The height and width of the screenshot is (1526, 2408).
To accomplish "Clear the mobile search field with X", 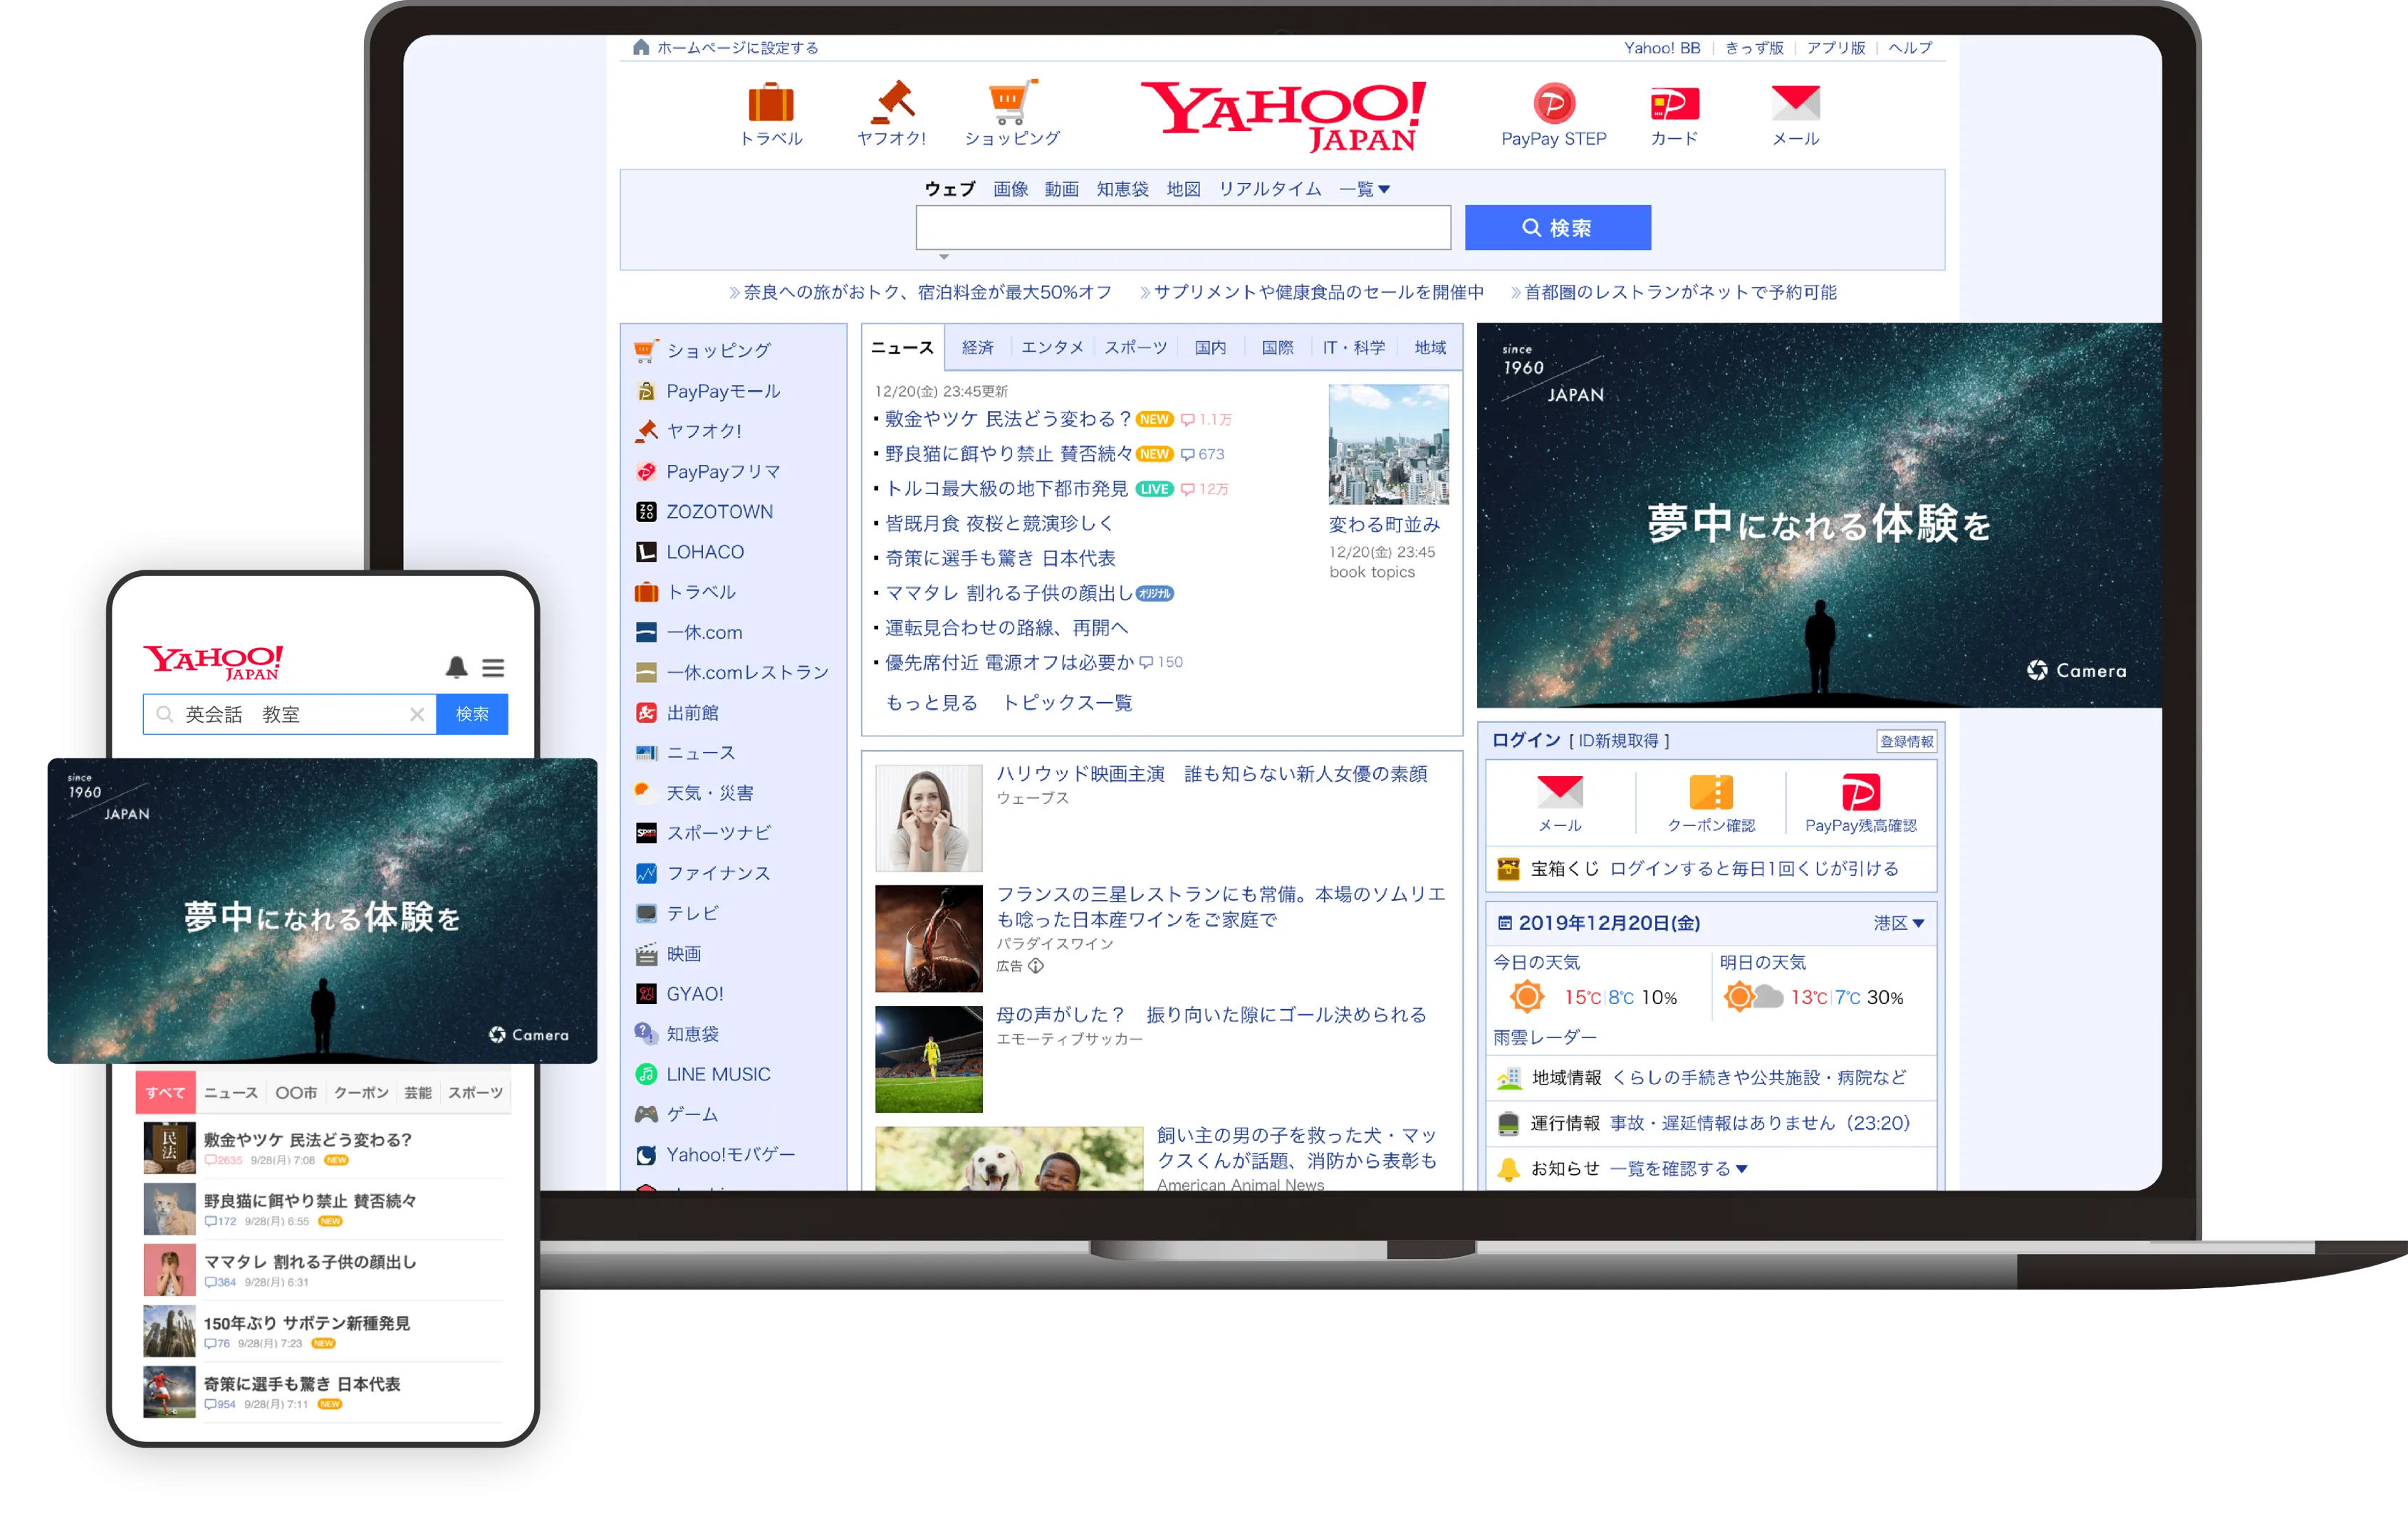I will tap(417, 714).
